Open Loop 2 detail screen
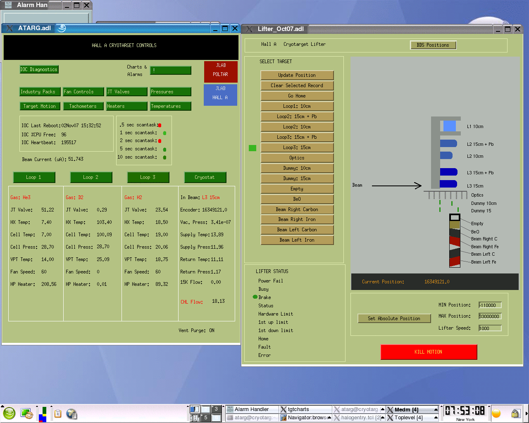 pyautogui.click(x=91, y=177)
